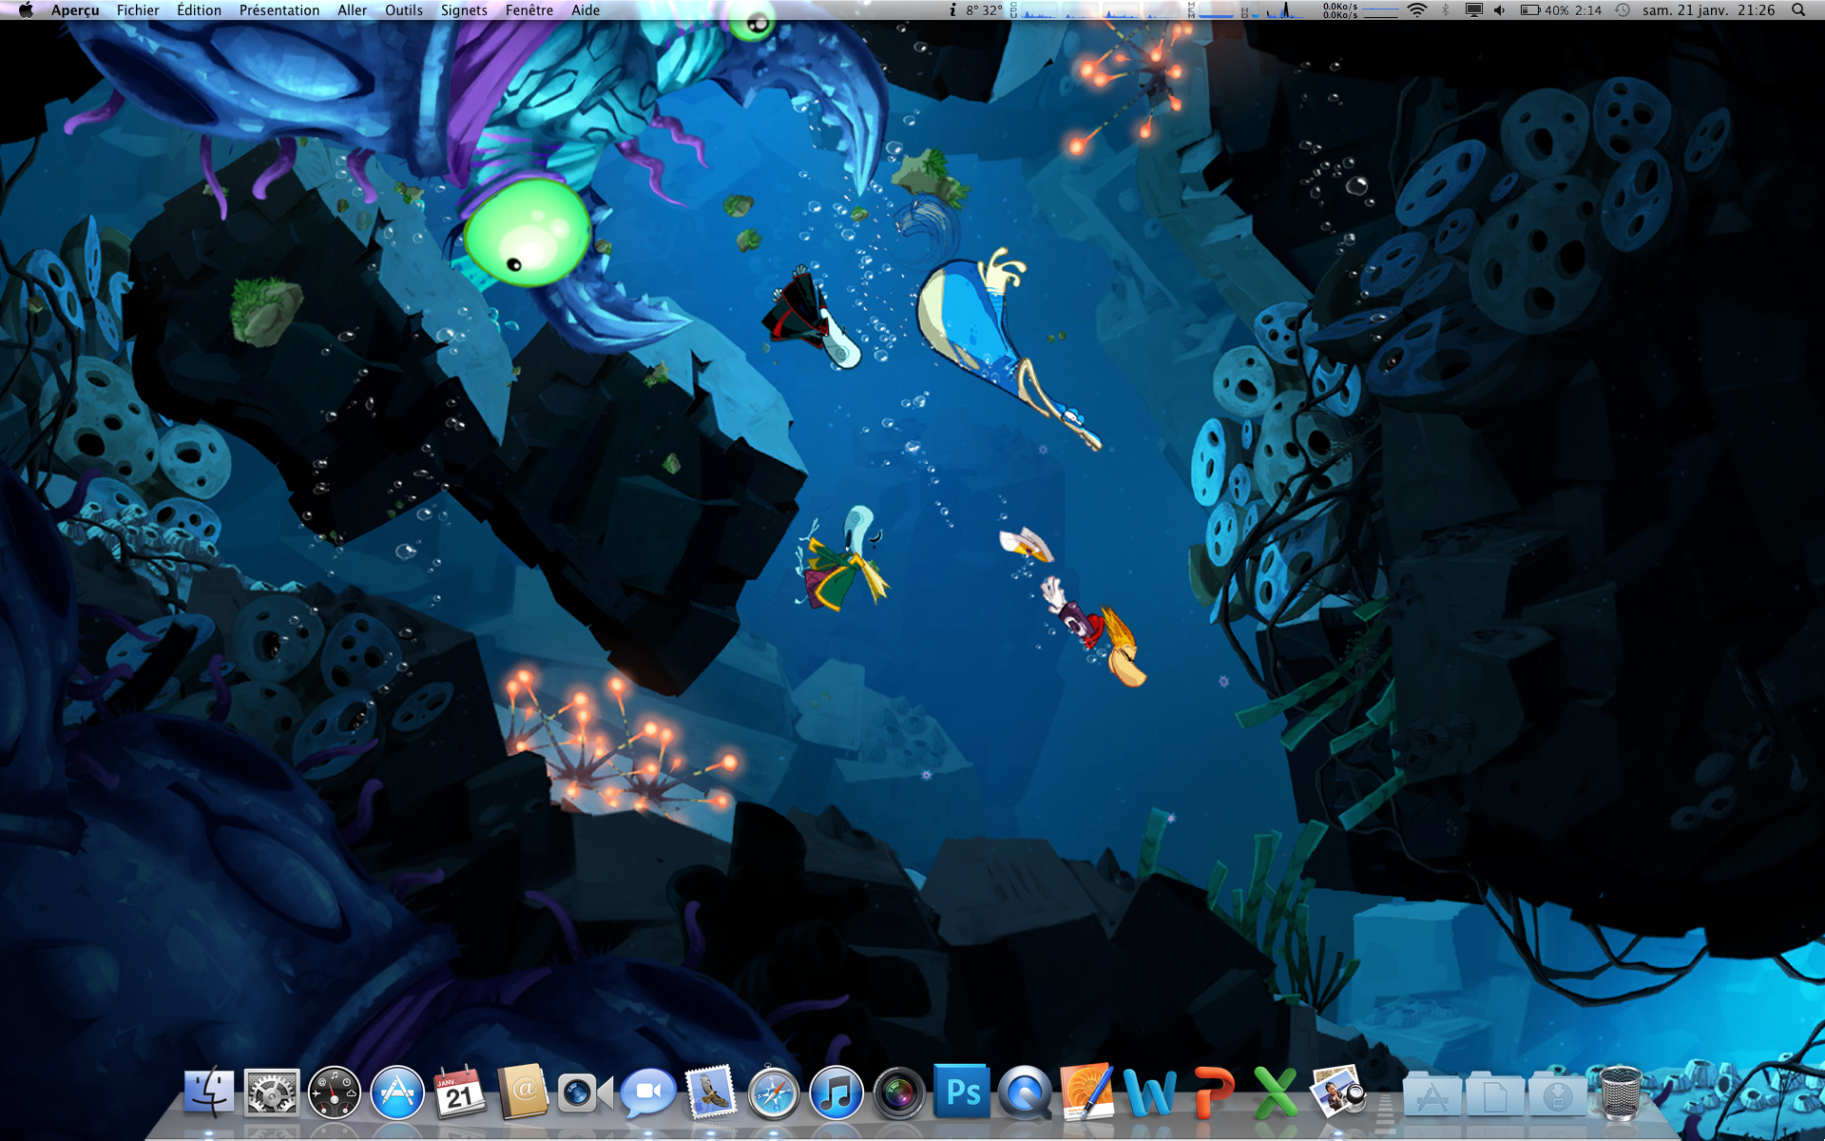Open PowerPoint from the dock
The height and width of the screenshot is (1141, 1825).
(x=1212, y=1093)
